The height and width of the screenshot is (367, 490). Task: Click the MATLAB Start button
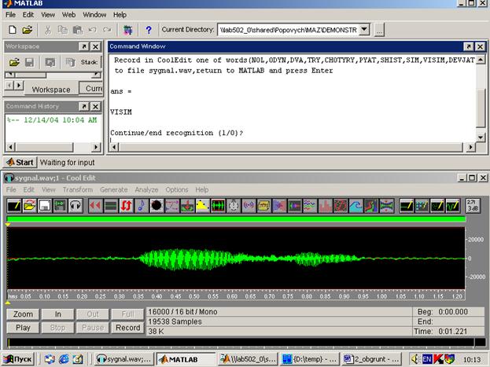[20, 163]
